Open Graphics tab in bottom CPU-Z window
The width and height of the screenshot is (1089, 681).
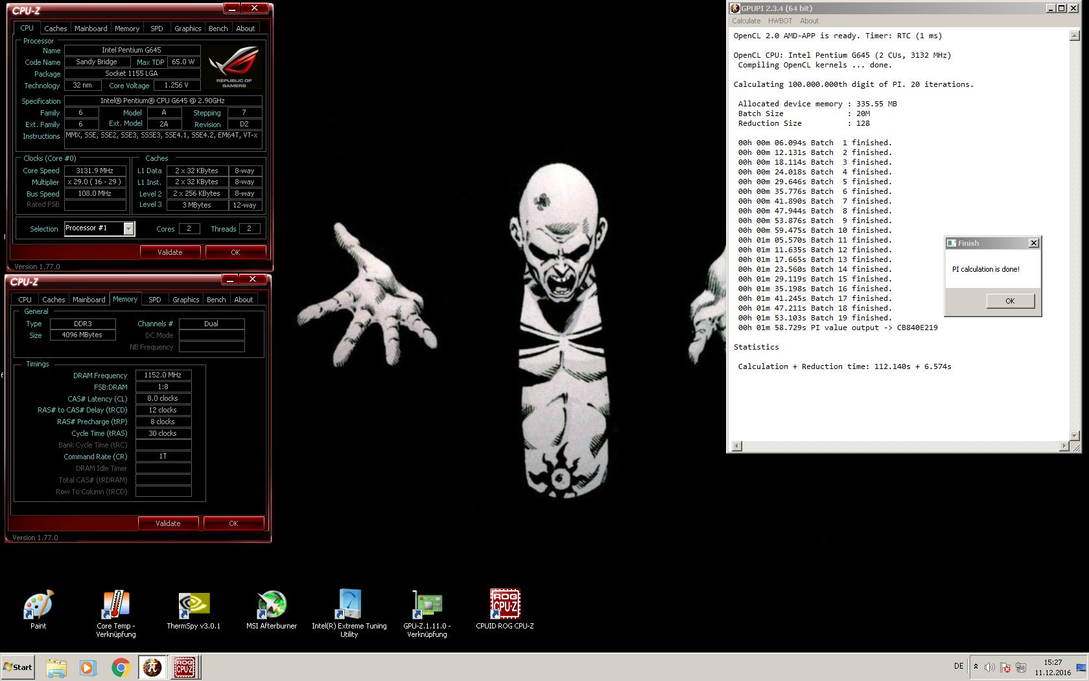[185, 300]
